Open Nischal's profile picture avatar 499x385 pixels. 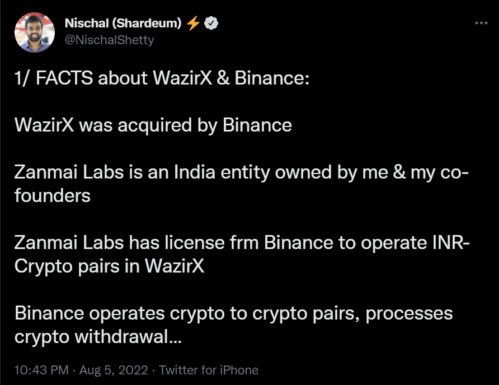tap(35, 32)
